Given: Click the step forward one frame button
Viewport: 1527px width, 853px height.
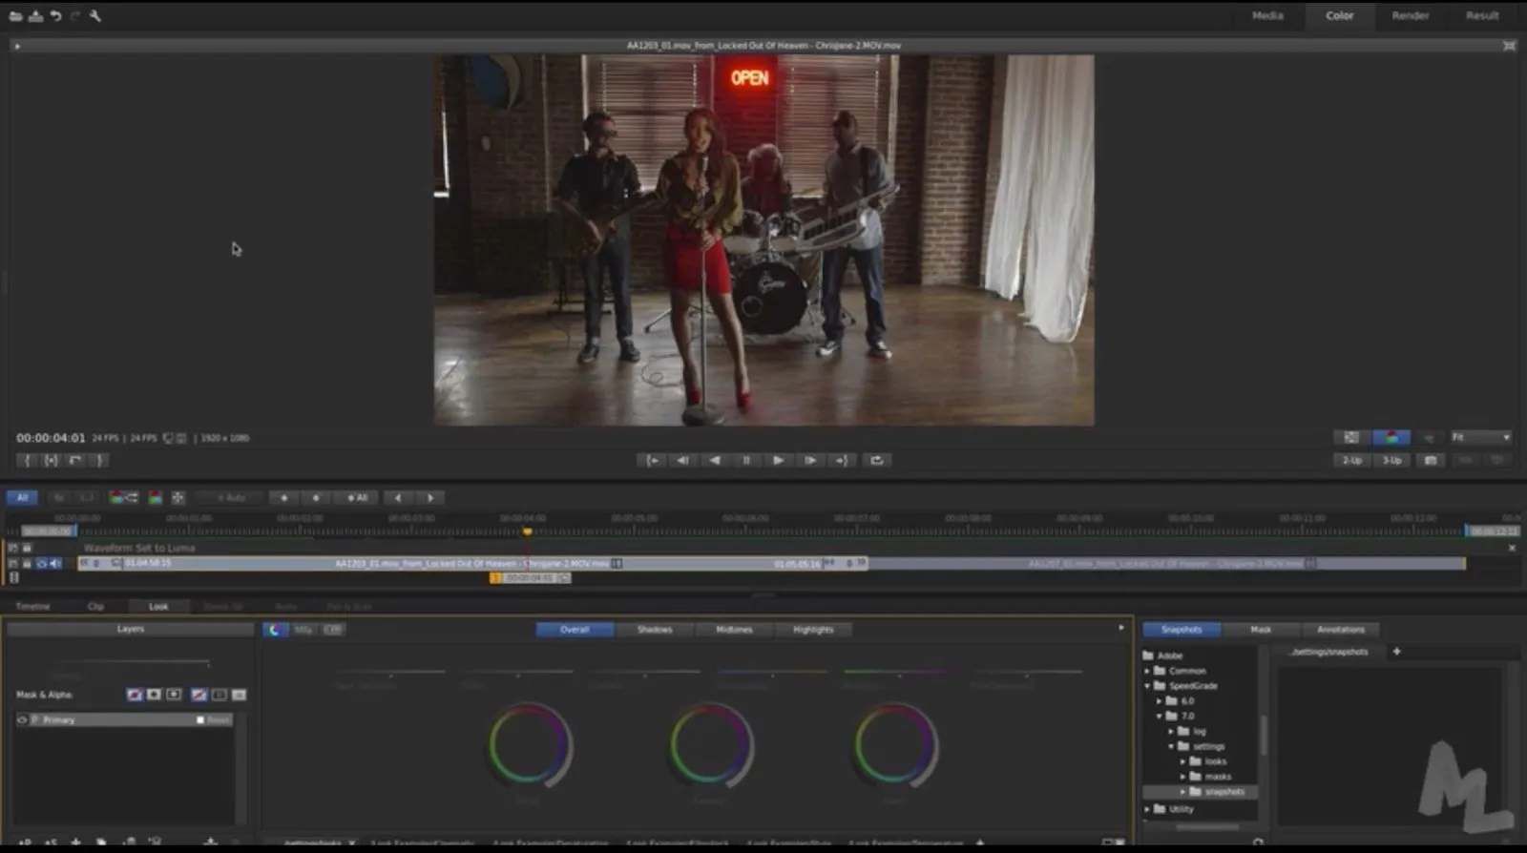Looking at the screenshot, I should pos(810,460).
